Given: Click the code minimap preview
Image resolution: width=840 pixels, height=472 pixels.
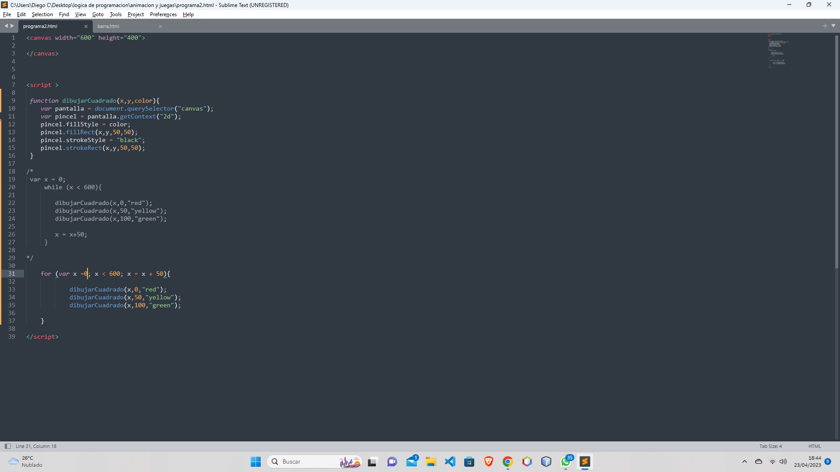Looking at the screenshot, I should pyautogui.click(x=778, y=50).
